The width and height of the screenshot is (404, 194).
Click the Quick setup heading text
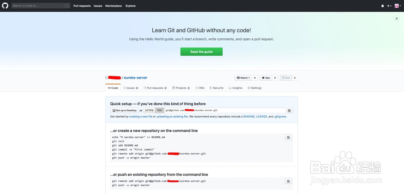click(x=158, y=104)
